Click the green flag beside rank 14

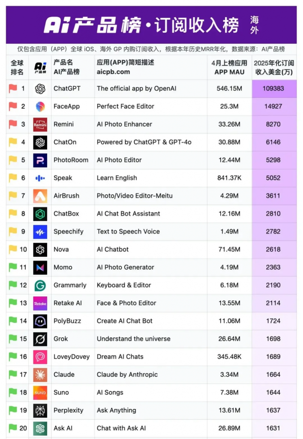(x=13, y=321)
